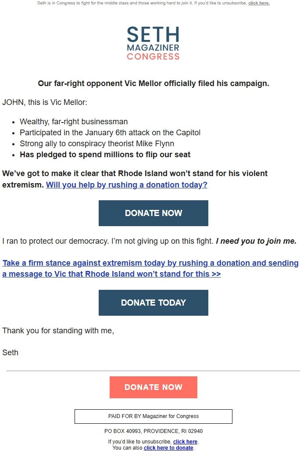Click the bolded 'I need you to join me' text

click(x=256, y=241)
